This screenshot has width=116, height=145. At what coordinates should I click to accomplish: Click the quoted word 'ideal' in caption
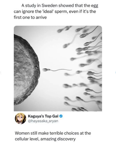[x=47, y=11]
